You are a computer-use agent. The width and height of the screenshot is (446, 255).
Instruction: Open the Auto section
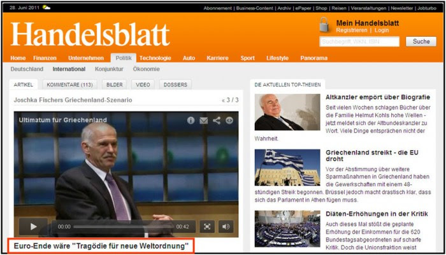tap(189, 58)
